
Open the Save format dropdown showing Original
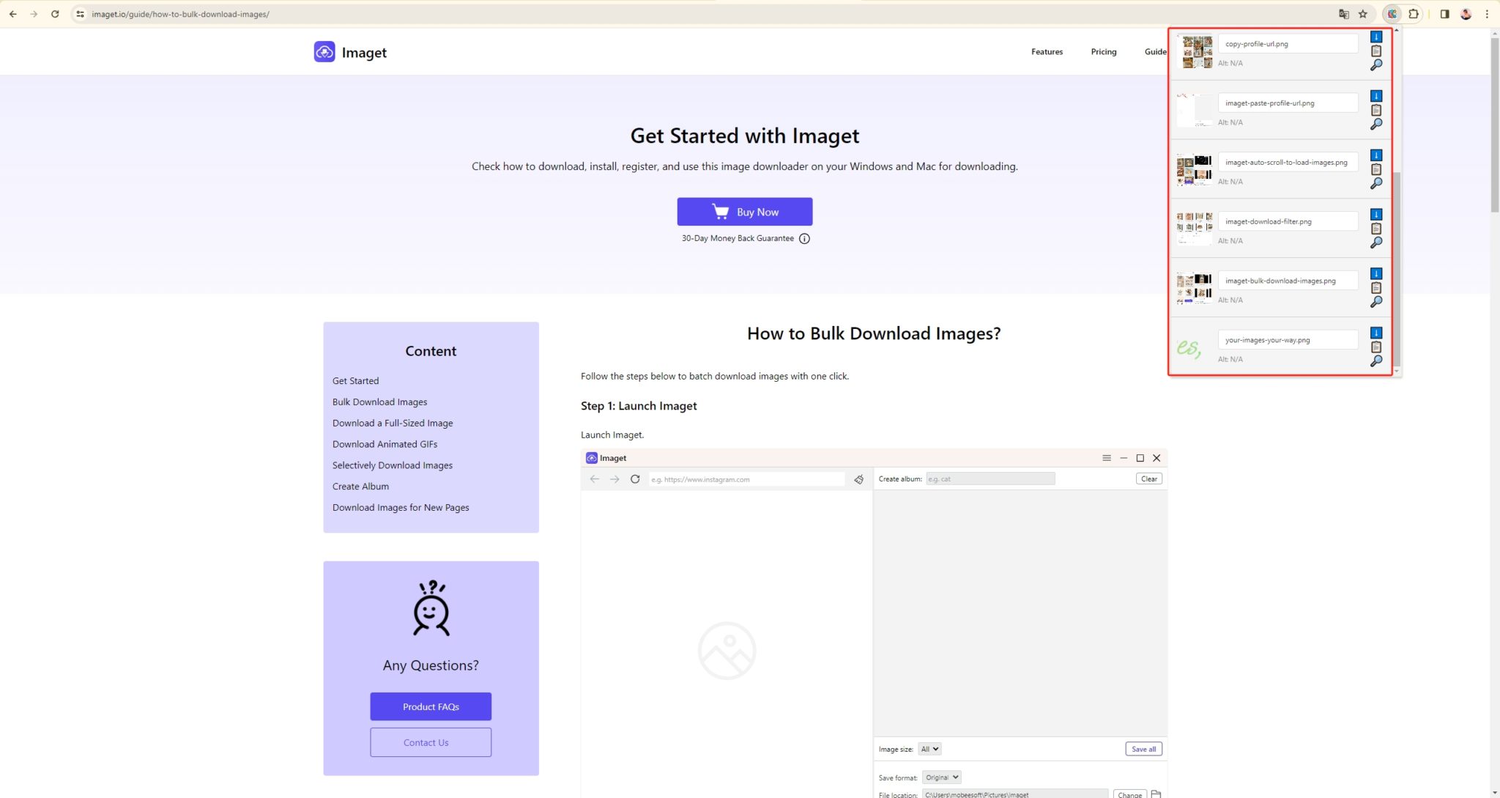941,777
